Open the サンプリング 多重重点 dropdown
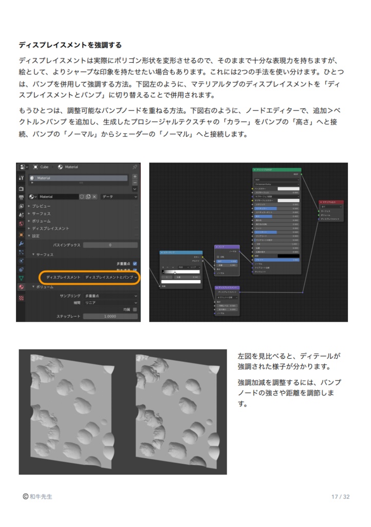Viewport: 371px width, 527px height. 110,296
